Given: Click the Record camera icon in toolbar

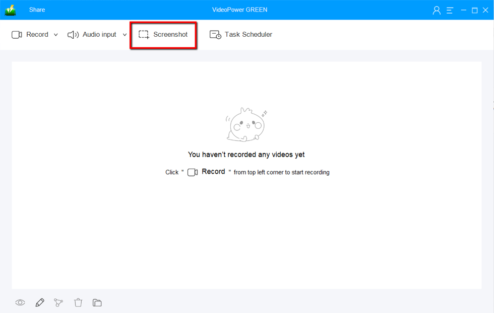Looking at the screenshot, I should (x=17, y=35).
